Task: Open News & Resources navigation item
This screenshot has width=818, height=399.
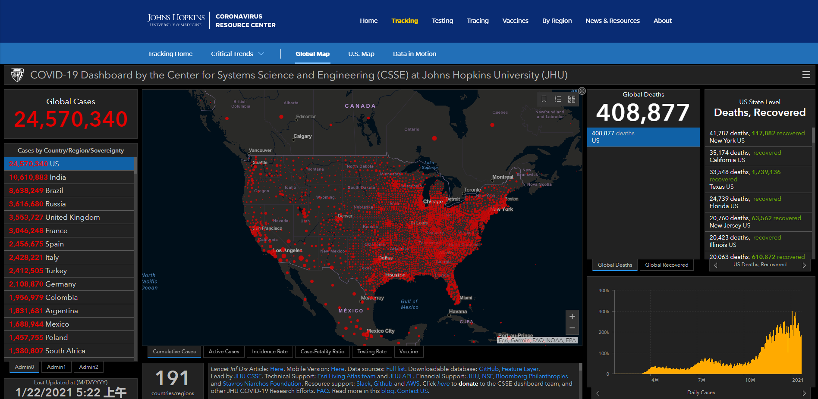Action: coord(613,21)
